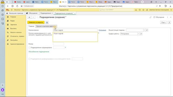Open the Обсуждение button

point(159,17)
